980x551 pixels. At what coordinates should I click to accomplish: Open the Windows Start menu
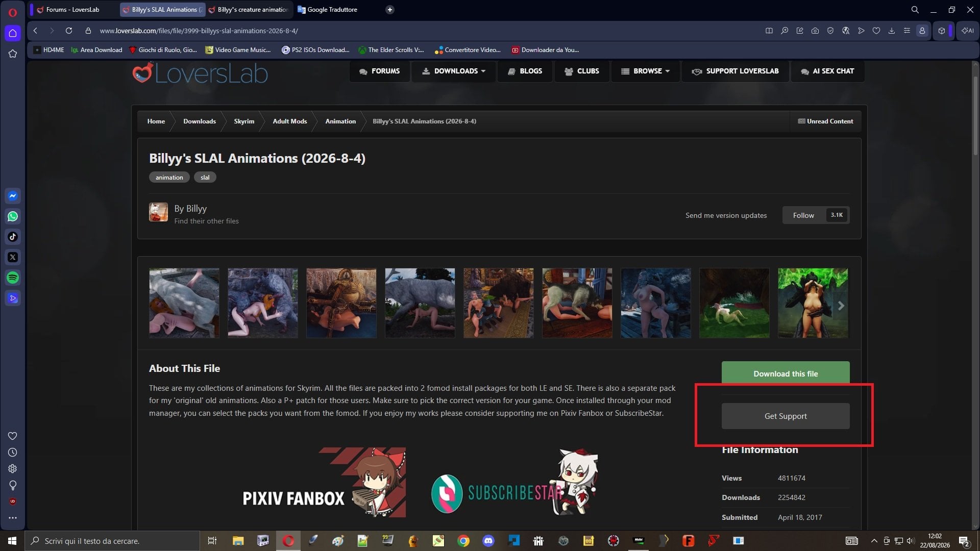point(12,541)
